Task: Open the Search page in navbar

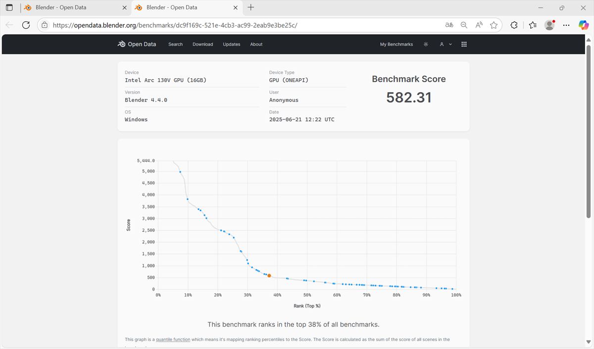Action: tap(175, 45)
